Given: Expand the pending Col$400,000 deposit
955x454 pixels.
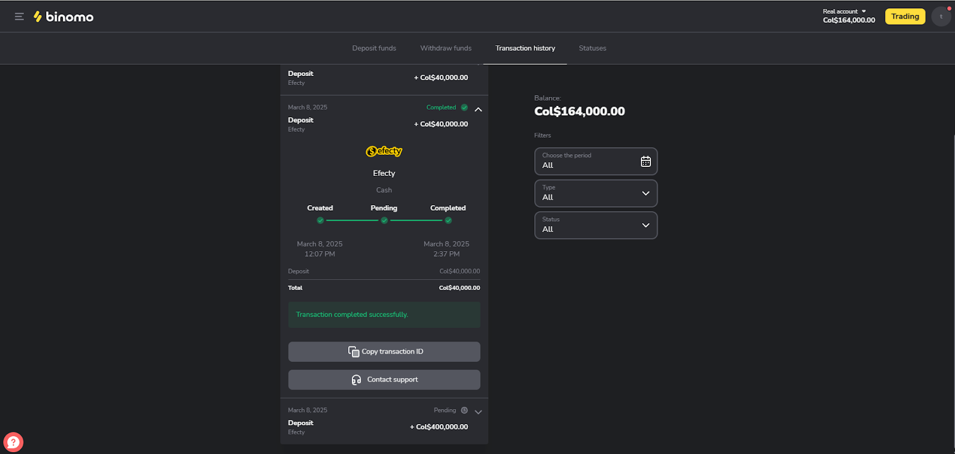Looking at the screenshot, I should pos(478,412).
